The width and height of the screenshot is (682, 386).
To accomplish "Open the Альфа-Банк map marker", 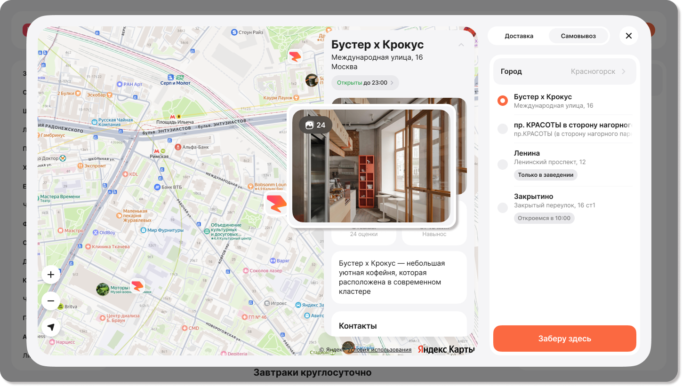I will 178,147.
